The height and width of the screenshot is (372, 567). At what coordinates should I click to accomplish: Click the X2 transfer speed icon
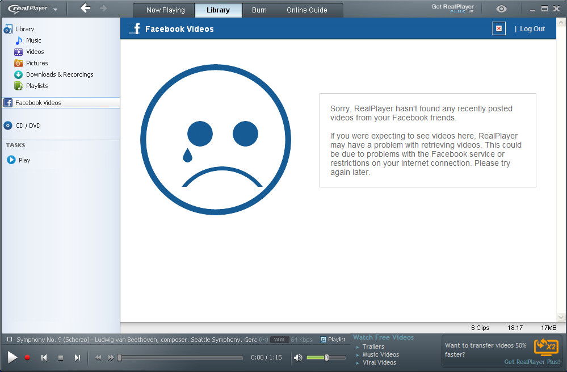[x=545, y=346]
